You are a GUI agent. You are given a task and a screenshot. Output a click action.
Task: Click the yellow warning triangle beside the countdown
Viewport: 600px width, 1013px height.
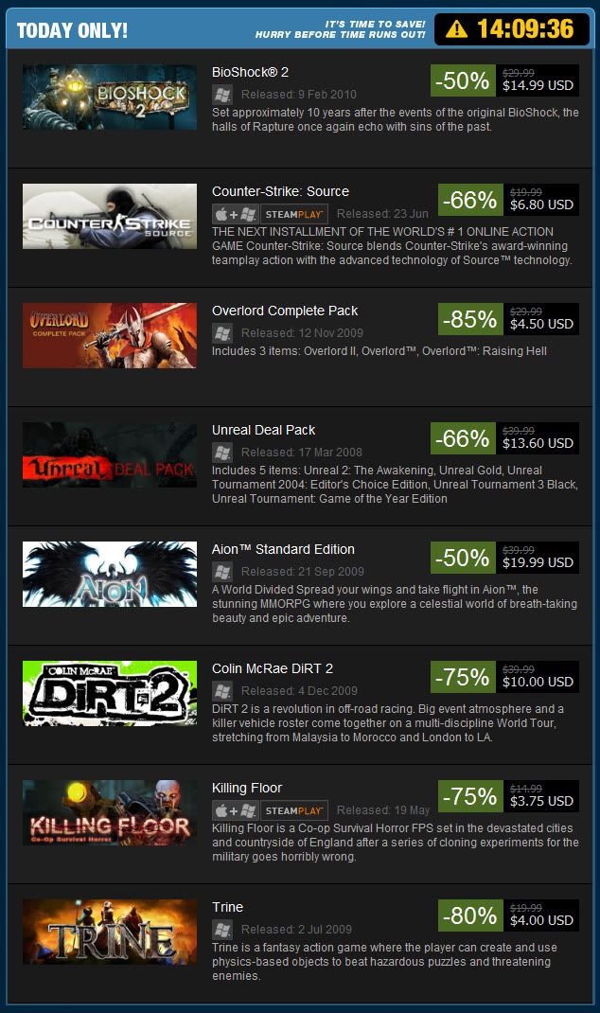[x=456, y=29]
